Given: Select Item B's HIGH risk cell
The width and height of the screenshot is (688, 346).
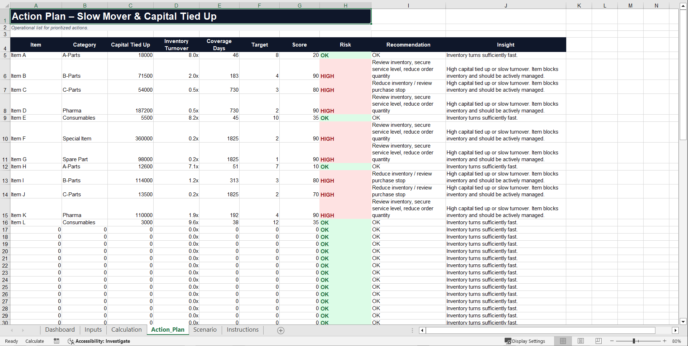Looking at the screenshot, I should 345,69.
